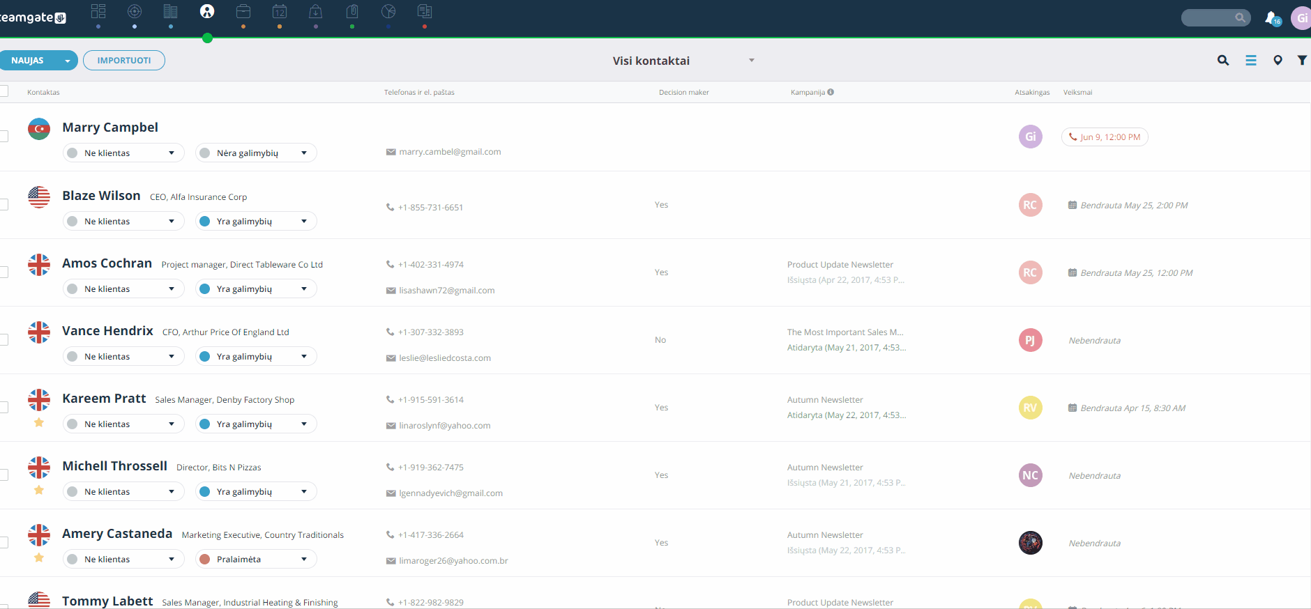Click the campaign info icon beside Kampanija
Viewport: 1311px width, 609px height.
click(831, 92)
